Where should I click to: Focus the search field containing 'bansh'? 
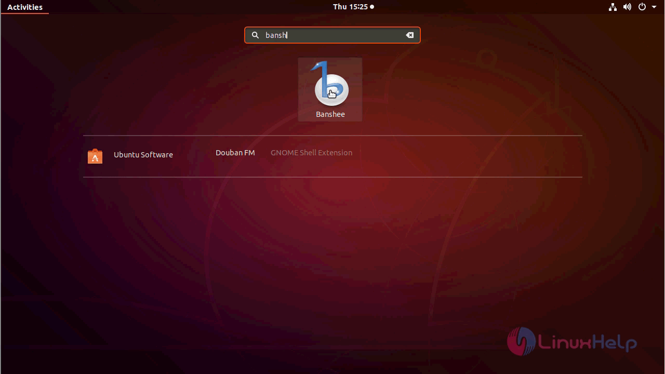point(332,35)
